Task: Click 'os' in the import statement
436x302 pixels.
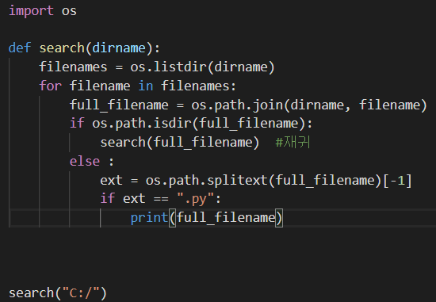Action: coord(69,11)
